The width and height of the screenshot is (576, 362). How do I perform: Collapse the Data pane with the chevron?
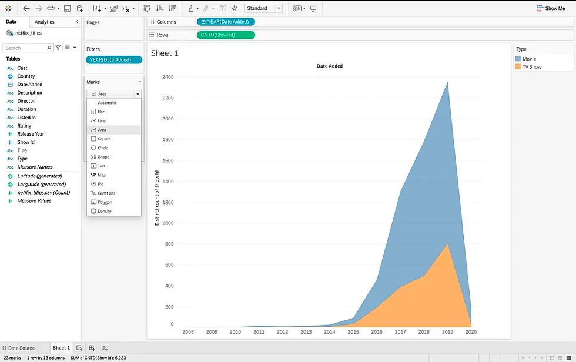pos(77,22)
